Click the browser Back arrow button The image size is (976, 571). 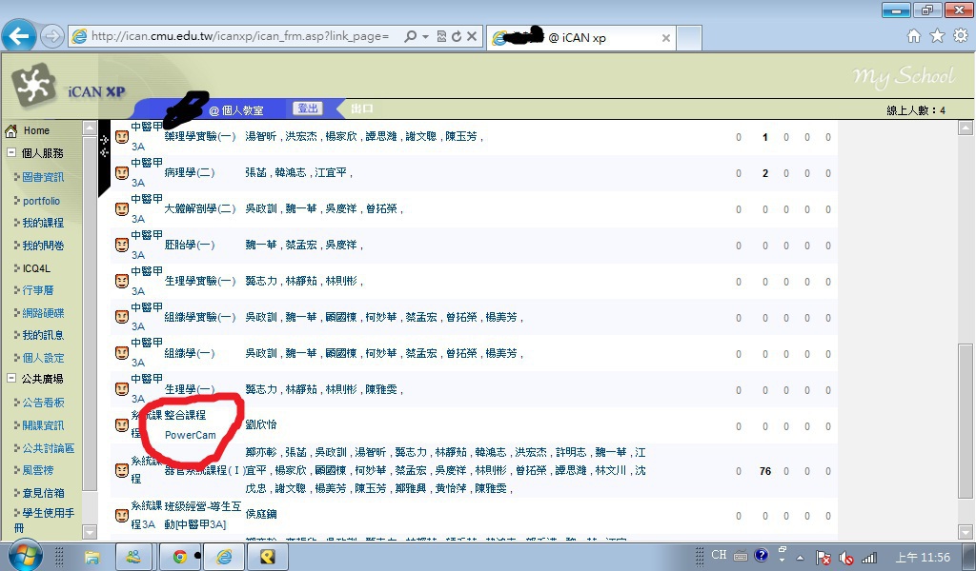(x=19, y=36)
